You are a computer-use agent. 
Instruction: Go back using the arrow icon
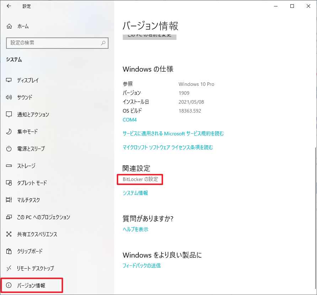click(x=9, y=6)
